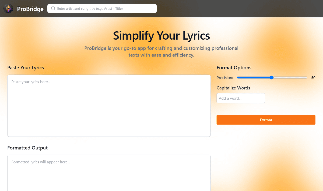Viewport: 323px width, 191px height.
Task: Focus the artist and song title search field
Action: pos(105,9)
